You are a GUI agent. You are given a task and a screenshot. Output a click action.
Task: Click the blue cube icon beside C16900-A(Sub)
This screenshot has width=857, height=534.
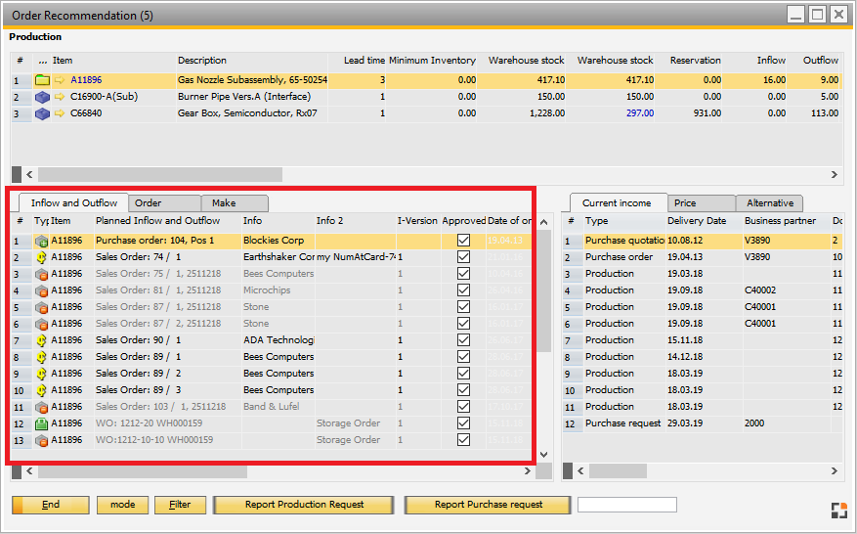click(x=42, y=97)
